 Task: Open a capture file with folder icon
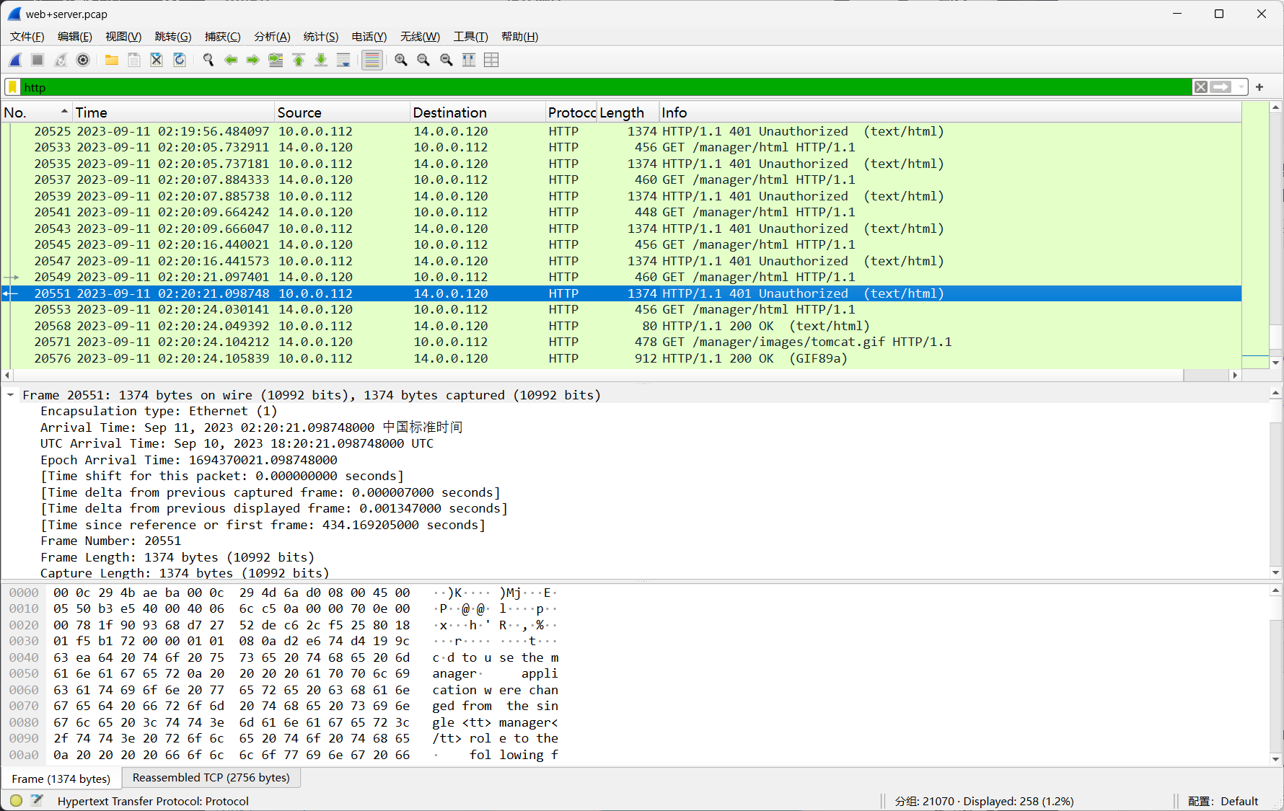pyautogui.click(x=111, y=60)
